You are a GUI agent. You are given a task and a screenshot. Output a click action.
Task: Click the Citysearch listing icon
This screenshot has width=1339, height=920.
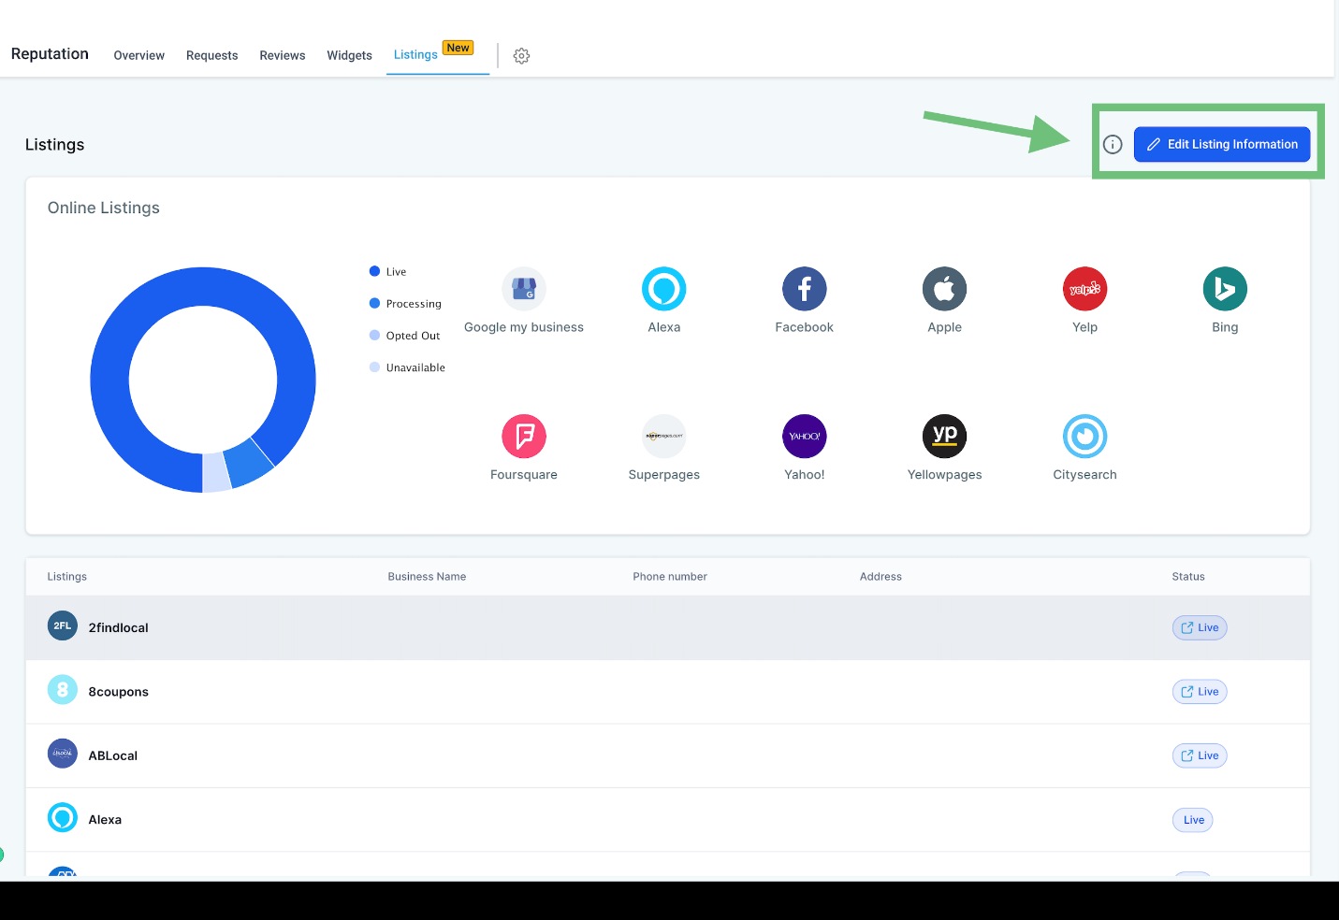pyautogui.click(x=1085, y=437)
